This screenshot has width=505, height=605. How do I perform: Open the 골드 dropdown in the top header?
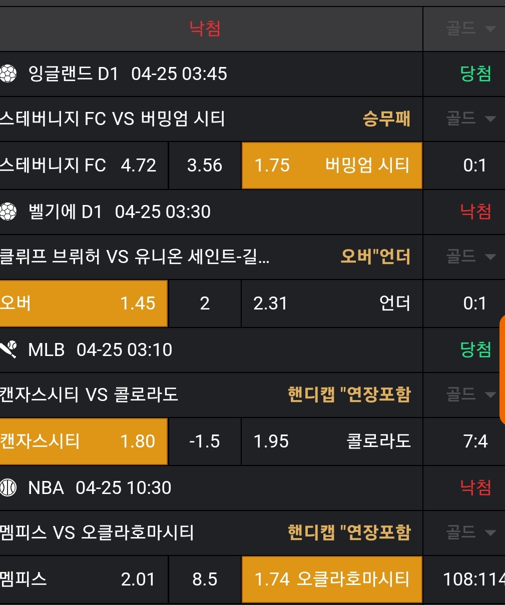pyautogui.click(x=470, y=28)
